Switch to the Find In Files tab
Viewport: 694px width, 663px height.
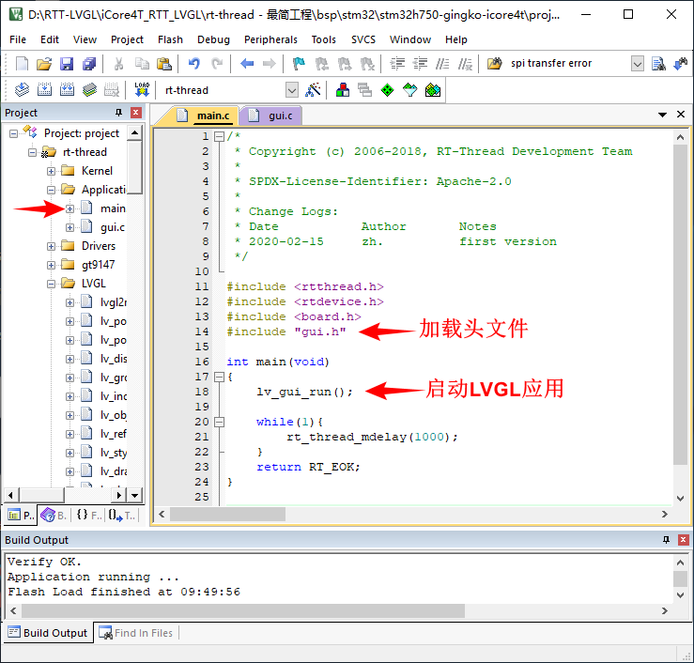(137, 633)
